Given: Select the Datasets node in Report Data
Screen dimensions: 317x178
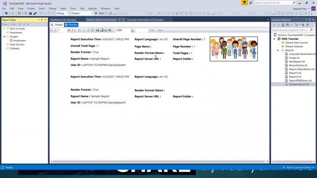Looking at the screenshot, I should [x=14, y=48].
